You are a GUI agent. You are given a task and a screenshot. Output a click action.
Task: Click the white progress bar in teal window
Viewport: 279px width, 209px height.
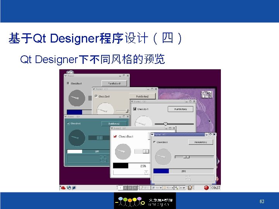tap(88, 151)
